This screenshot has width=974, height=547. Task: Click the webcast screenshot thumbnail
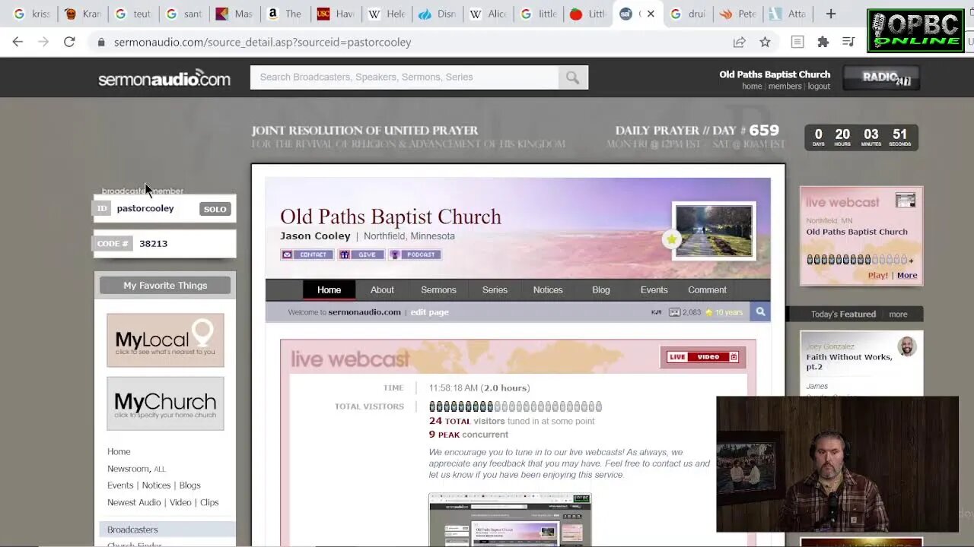pyautogui.click(x=510, y=520)
